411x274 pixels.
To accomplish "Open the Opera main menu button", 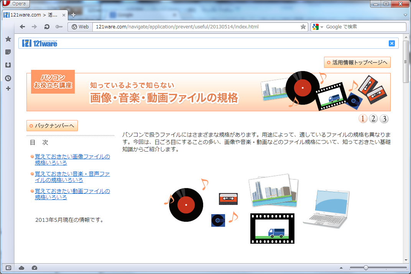I will [15, 4].
